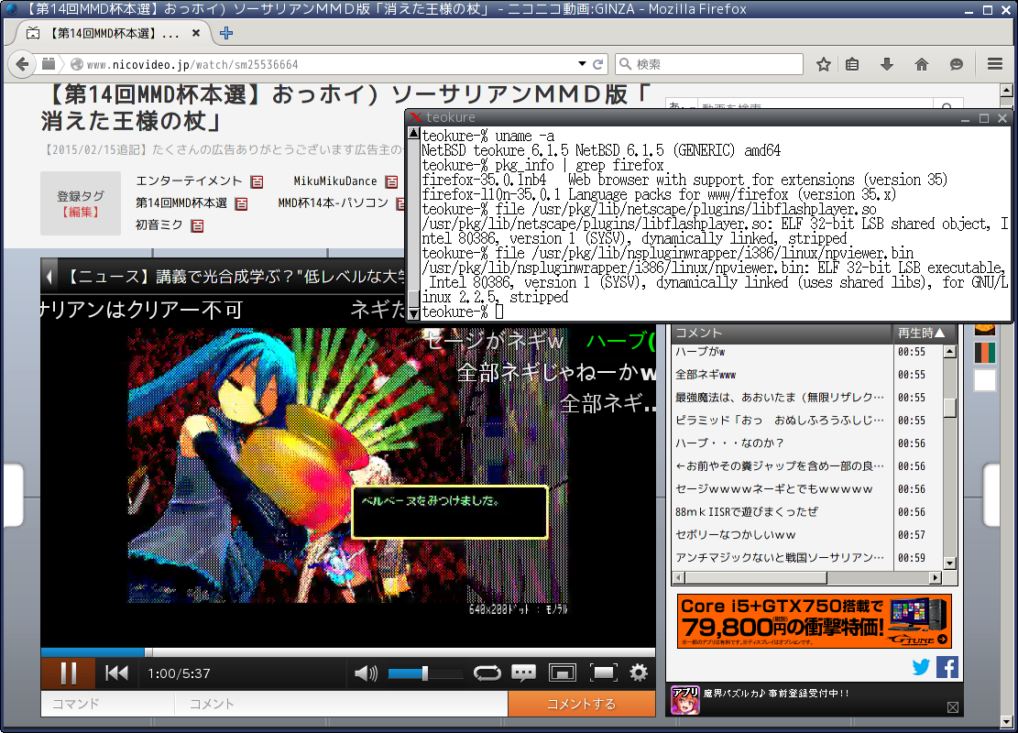Select comment ハーブ・・・なのか?
This screenshot has height=733, width=1018.
coord(782,443)
